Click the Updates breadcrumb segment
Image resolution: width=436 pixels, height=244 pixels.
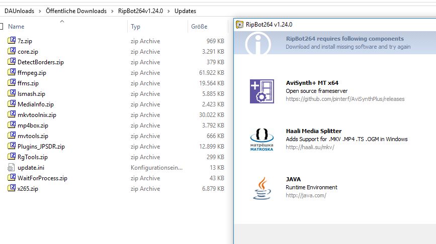tap(185, 11)
